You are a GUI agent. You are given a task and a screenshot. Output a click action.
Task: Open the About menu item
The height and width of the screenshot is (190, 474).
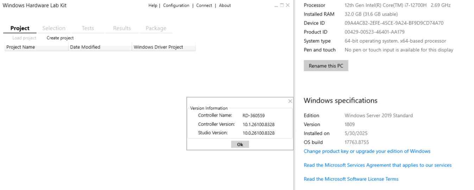(x=225, y=5)
